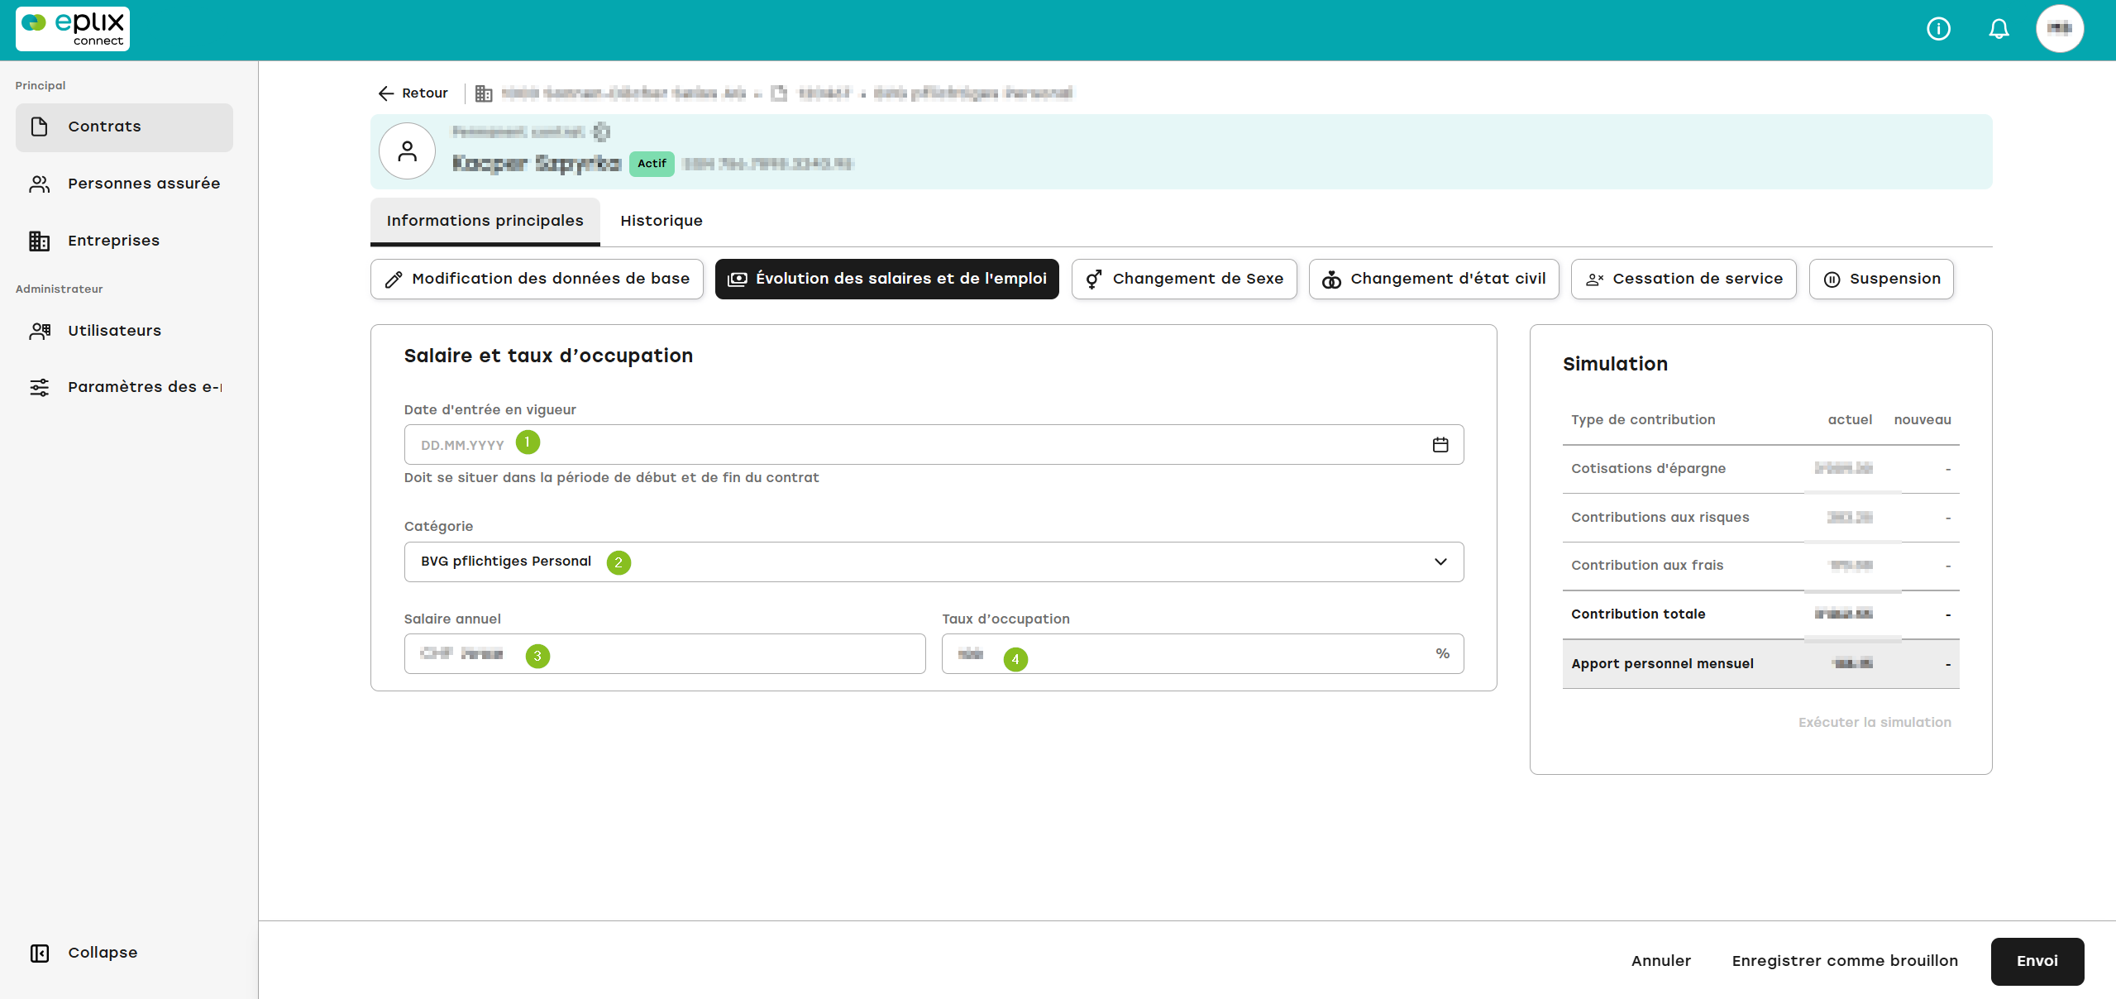Viewport: 2116px width, 999px height.
Task: Open Changement d'état civil action
Action: (1434, 280)
